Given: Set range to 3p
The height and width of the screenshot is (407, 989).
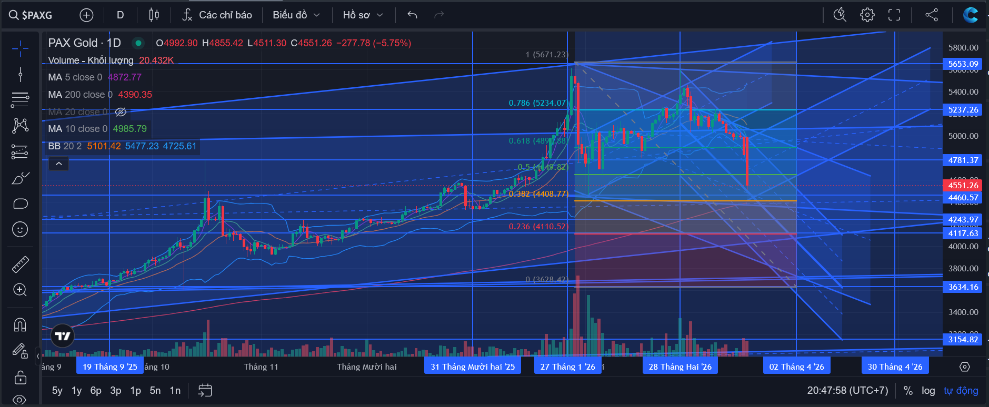Looking at the screenshot, I should 116,391.
